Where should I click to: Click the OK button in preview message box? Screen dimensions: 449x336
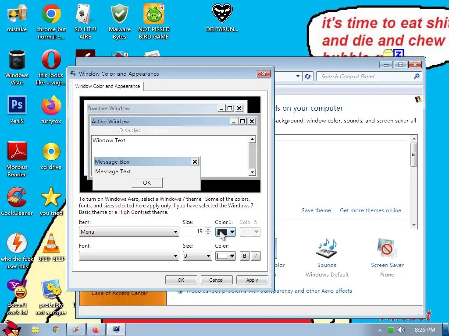[146, 182]
